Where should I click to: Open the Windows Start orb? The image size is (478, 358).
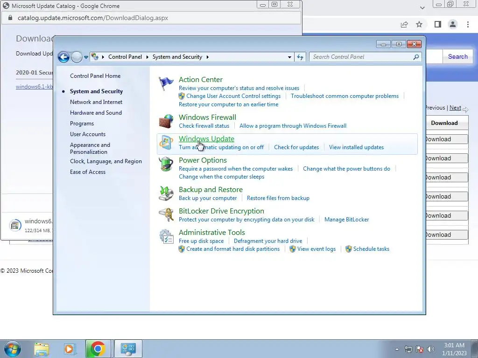point(12,349)
